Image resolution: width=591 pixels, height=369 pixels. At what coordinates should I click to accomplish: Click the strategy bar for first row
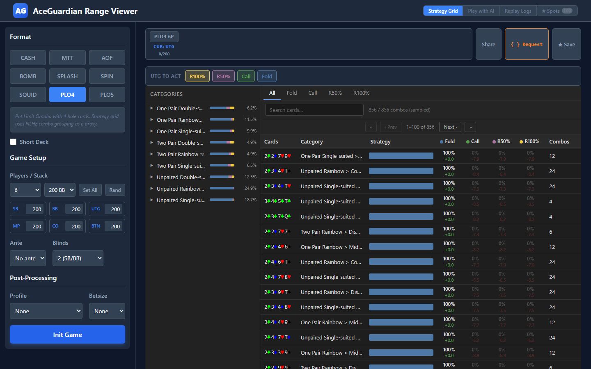pyautogui.click(x=401, y=156)
